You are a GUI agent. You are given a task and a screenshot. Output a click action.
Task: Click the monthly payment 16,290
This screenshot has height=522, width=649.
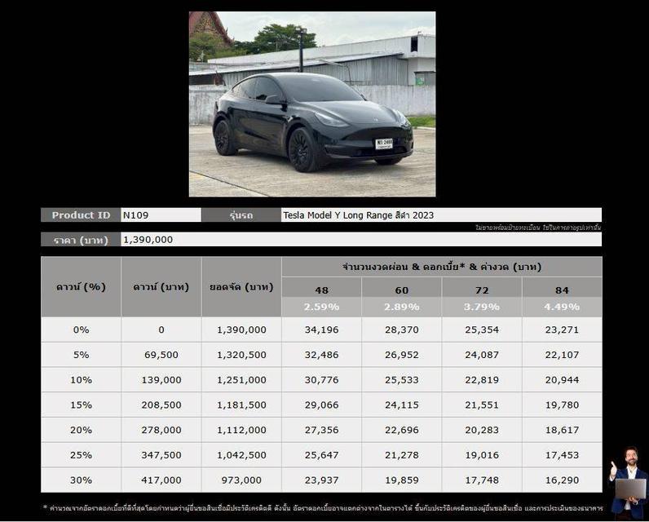coord(562,480)
